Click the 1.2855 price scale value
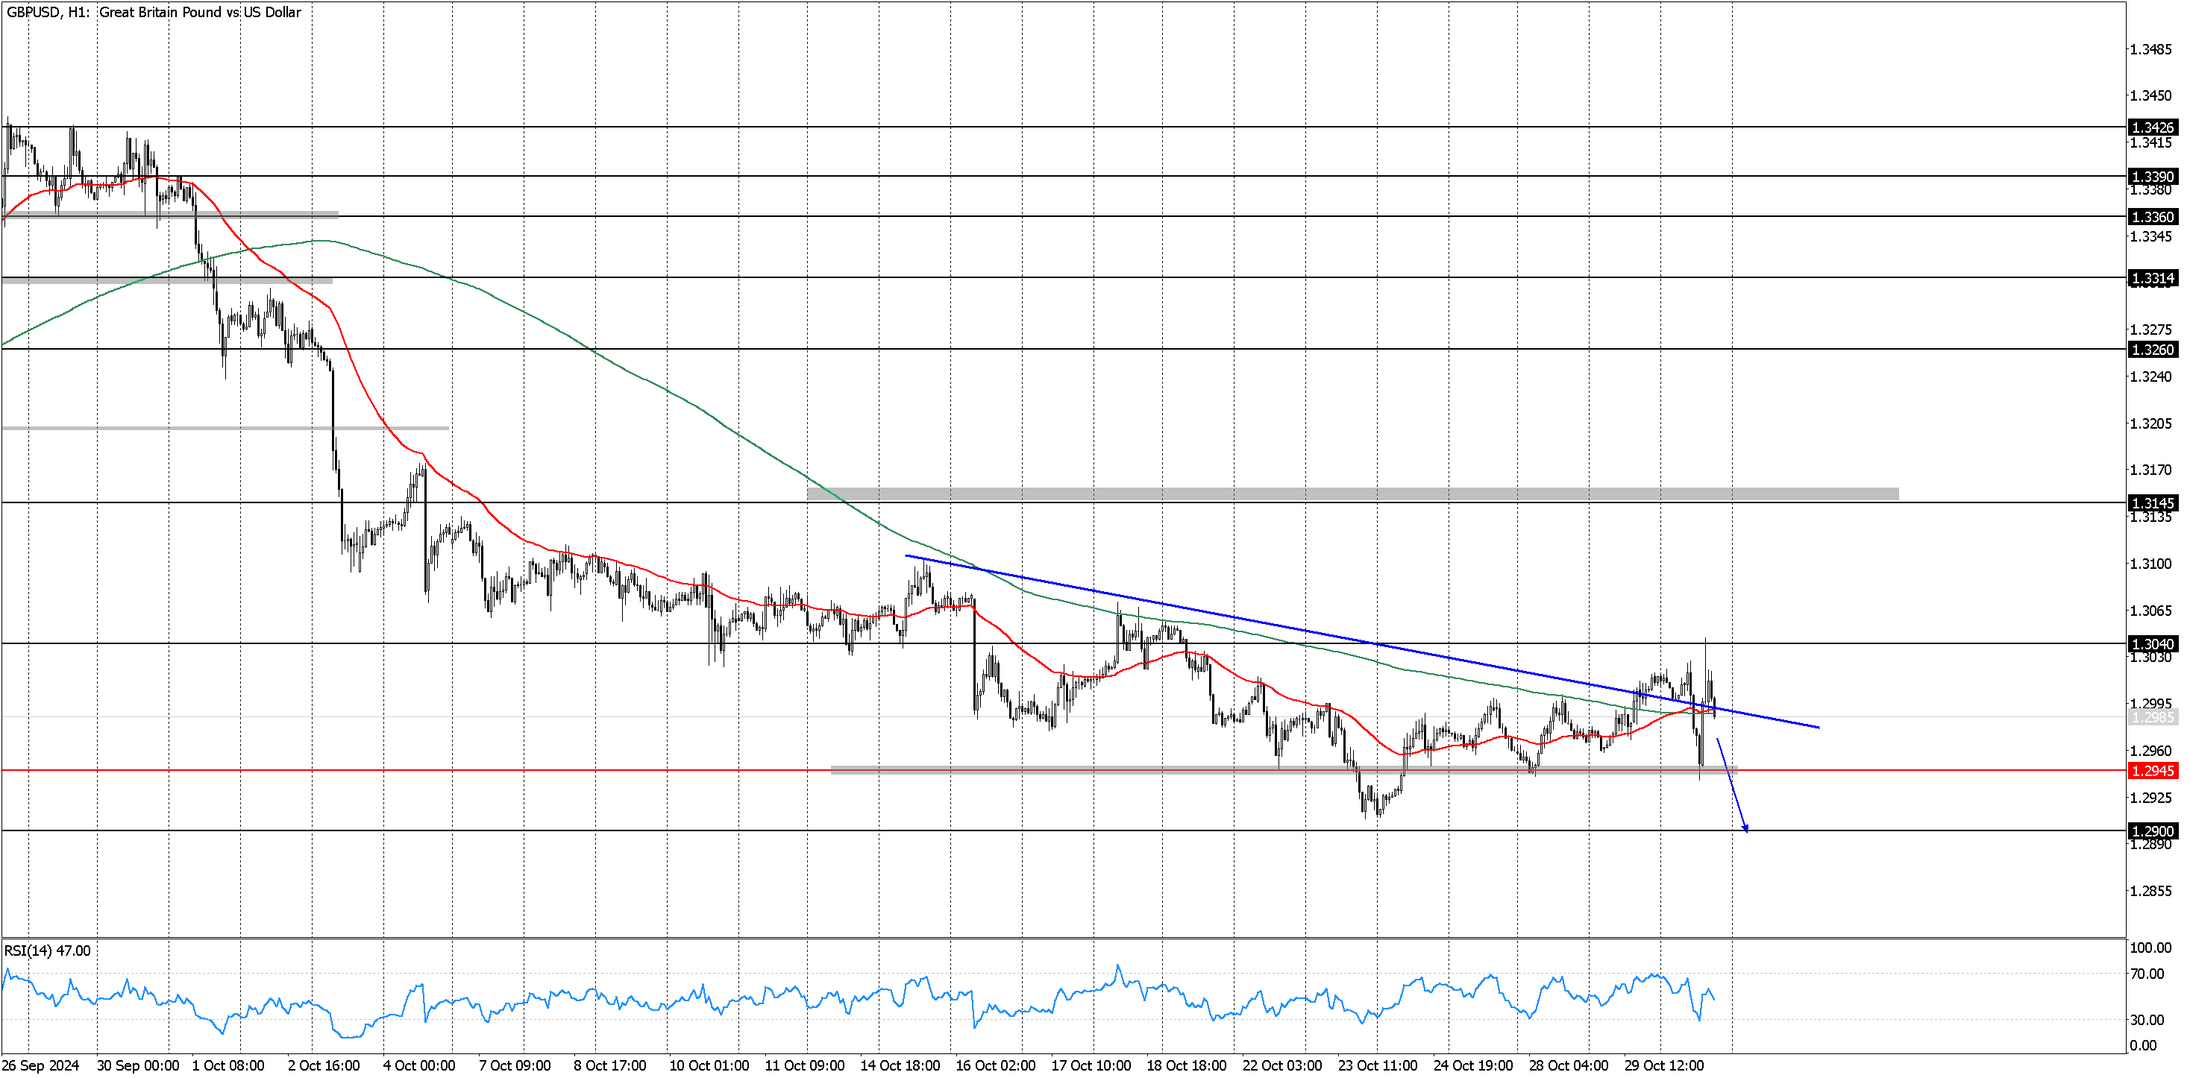Screen dimensions: 2190x1078 point(2151,892)
